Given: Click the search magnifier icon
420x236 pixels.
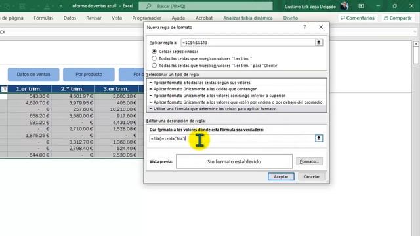Looking at the screenshot, I should pos(149,6).
